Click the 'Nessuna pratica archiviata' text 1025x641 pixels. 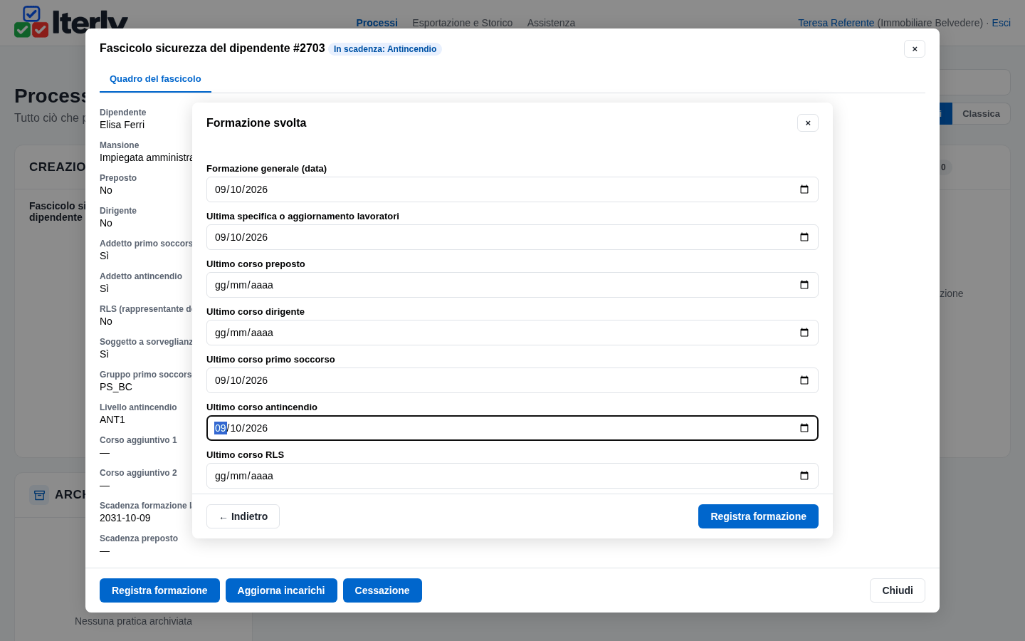[x=133, y=621]
